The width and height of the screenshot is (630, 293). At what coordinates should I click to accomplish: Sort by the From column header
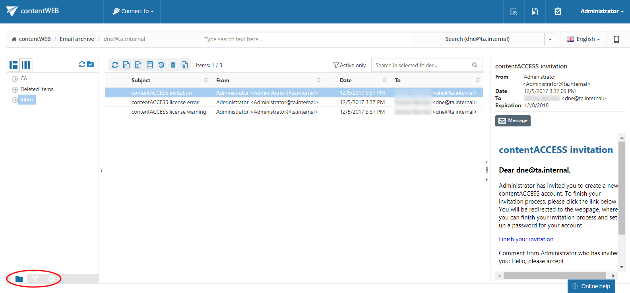pyautogui.click(x=223, y=80)
